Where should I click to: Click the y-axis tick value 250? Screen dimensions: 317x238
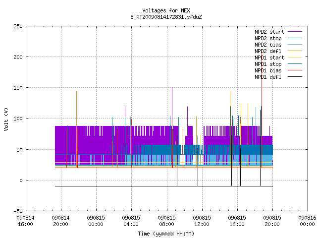pos(18,26)
